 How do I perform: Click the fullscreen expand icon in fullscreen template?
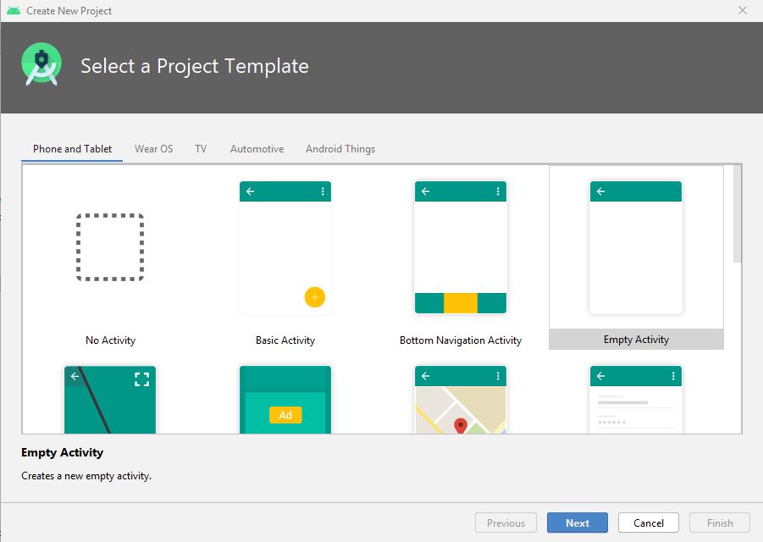141,379
